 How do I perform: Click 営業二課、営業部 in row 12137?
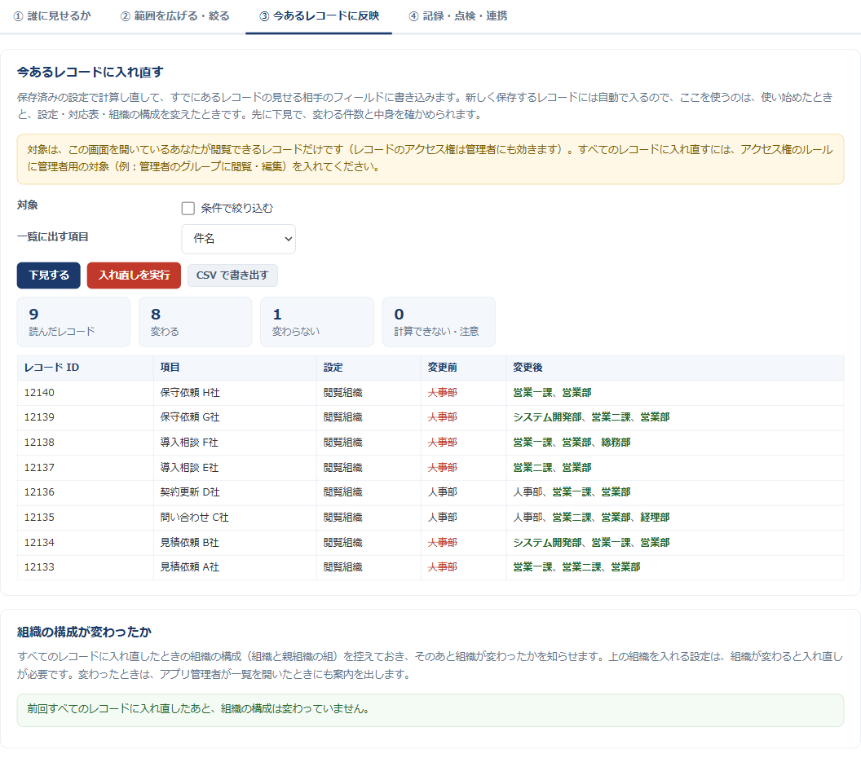[552, 468]
